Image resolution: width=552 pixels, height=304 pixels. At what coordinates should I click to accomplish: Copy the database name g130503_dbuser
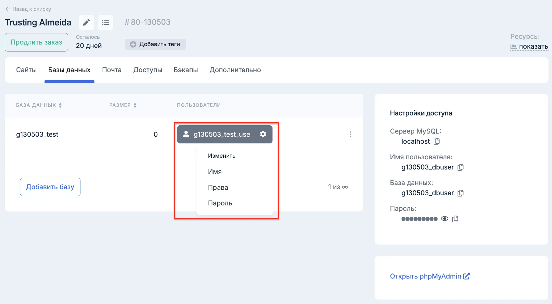pos(460,193)
